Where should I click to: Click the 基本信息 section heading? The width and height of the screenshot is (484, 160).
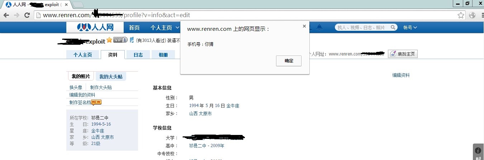pyautogui.click(x=162, y=88)
